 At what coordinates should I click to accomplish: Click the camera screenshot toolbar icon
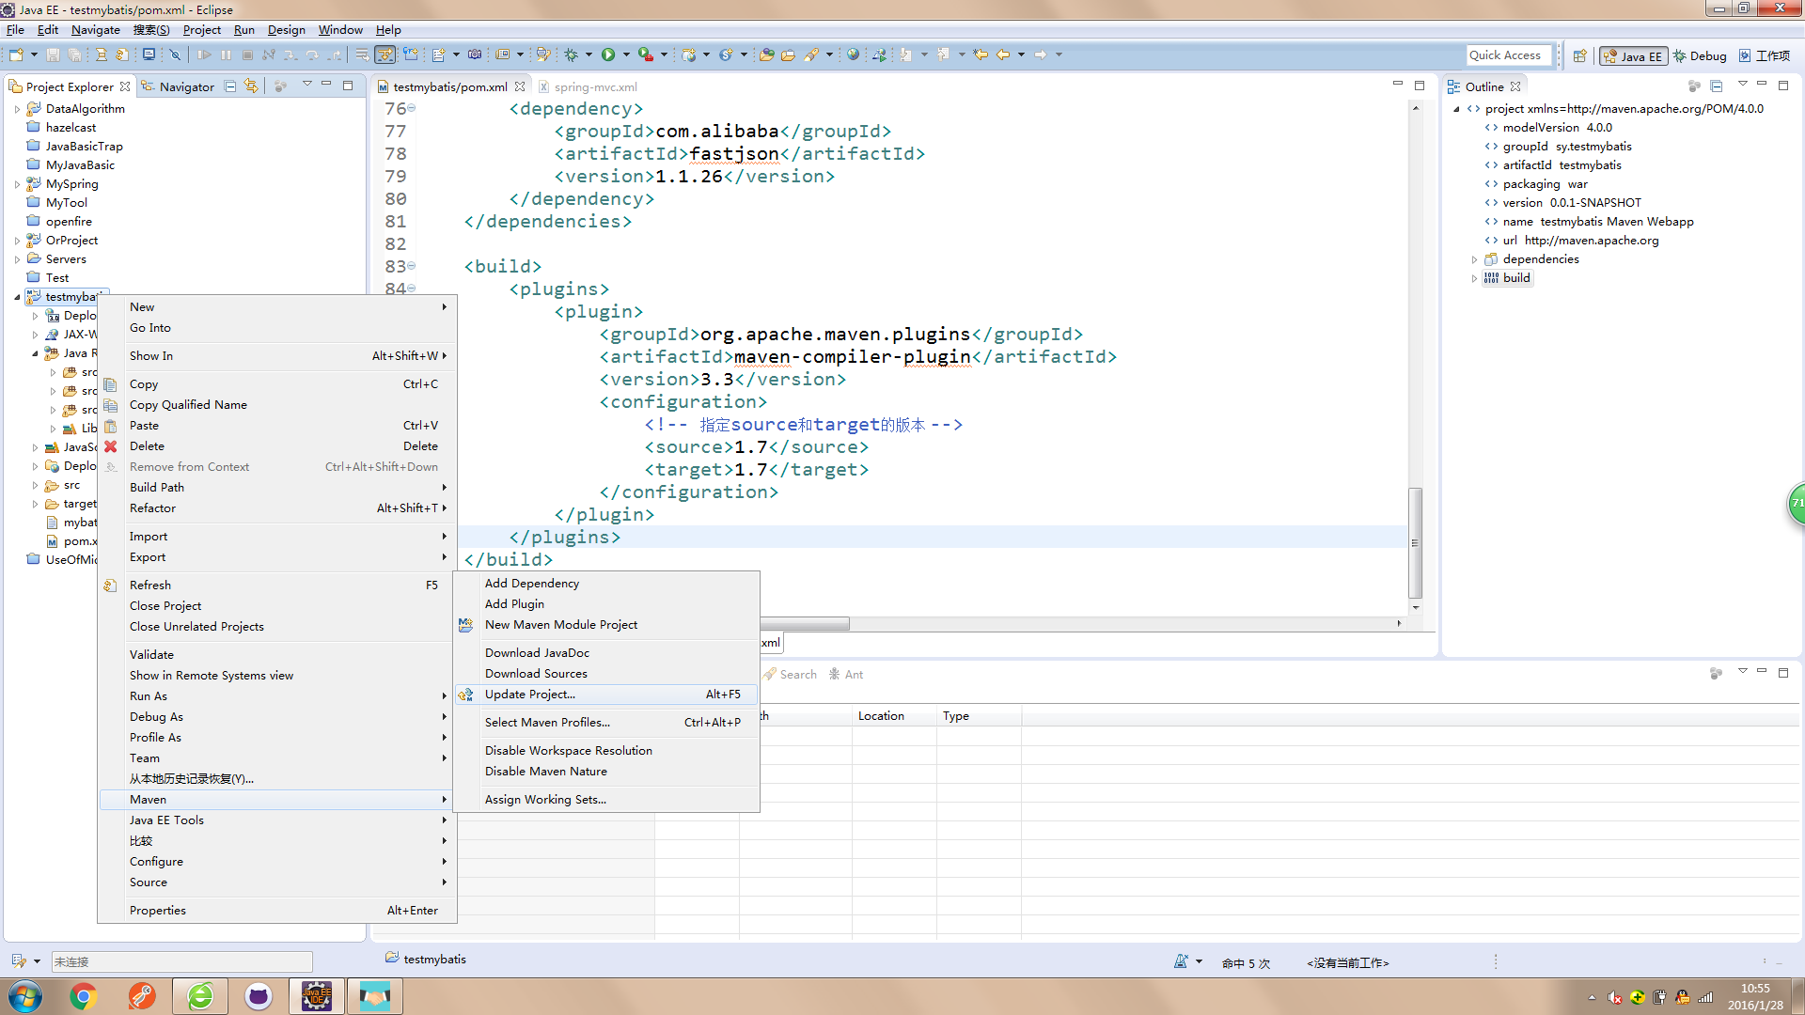click(x=475, y=55)
